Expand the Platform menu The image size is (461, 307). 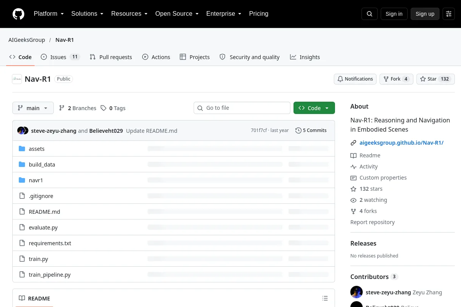click(x=48, y=14)
